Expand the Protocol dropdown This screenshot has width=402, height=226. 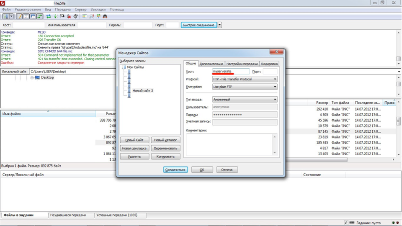click(x=245, y=79)
